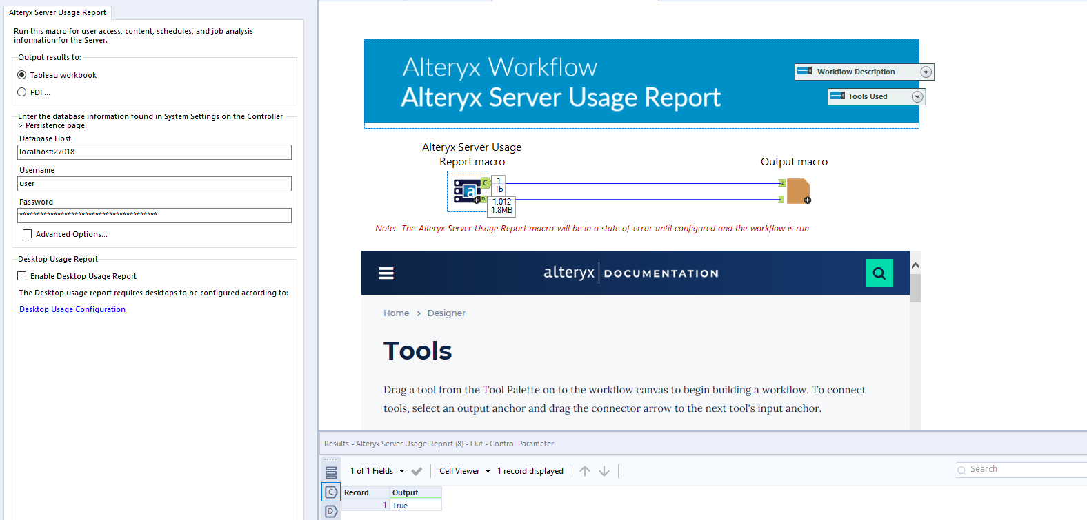Select Tableau workbook output option
The image size is (1087, 520).
point(22,75)
